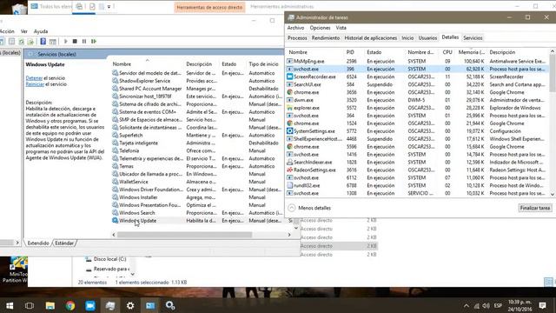This screenshot has width=556, height=313.
Task: Open Herramientas de acceso directo ribbon tab
Action: point(209,7)
